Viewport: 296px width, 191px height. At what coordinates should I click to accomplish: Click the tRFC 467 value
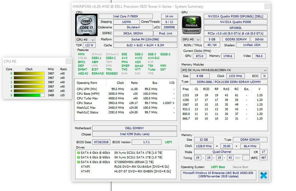(263, 158)
